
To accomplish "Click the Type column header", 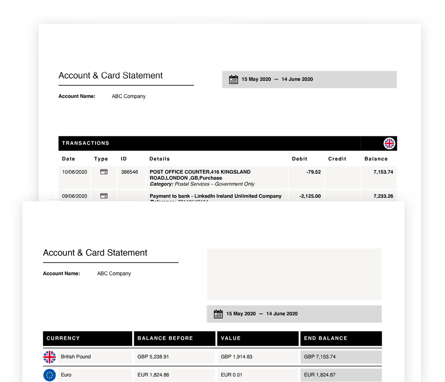I will click(x=101, y=159).
